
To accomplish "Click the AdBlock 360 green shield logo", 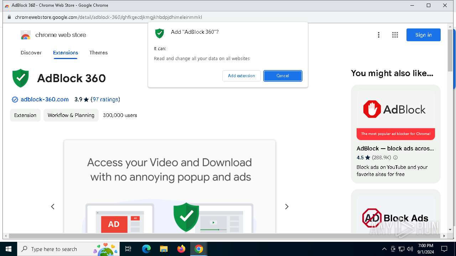I will point(21,78).
